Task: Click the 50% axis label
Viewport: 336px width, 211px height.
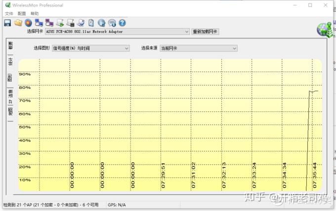Action: coord(25,127)
